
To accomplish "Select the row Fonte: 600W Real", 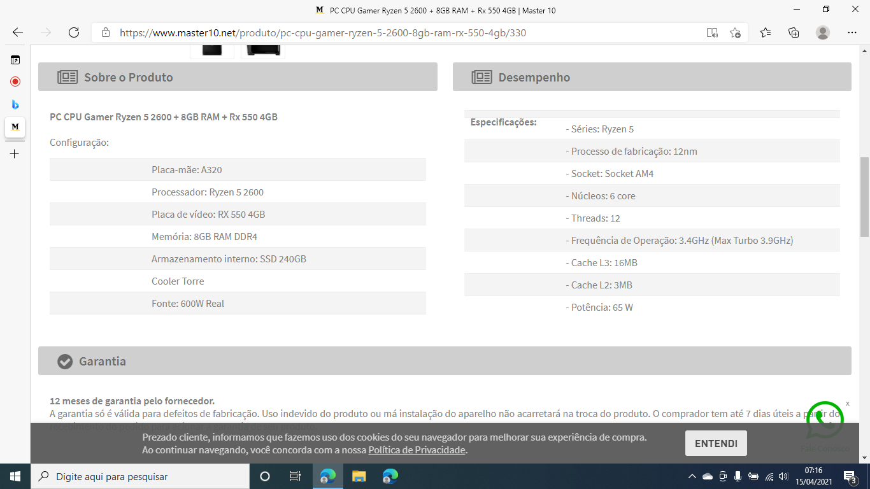I will coord(238,303).
